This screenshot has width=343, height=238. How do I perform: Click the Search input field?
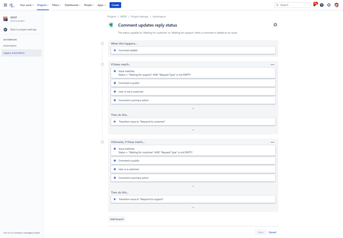[292, 5]
